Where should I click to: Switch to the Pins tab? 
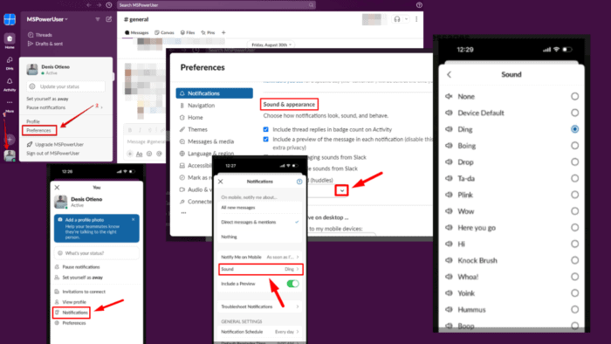pyautogui.click(x=208, y=32)
